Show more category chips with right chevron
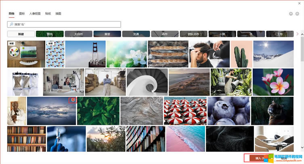This screenshot has width=304, height=164. (298, 34)
